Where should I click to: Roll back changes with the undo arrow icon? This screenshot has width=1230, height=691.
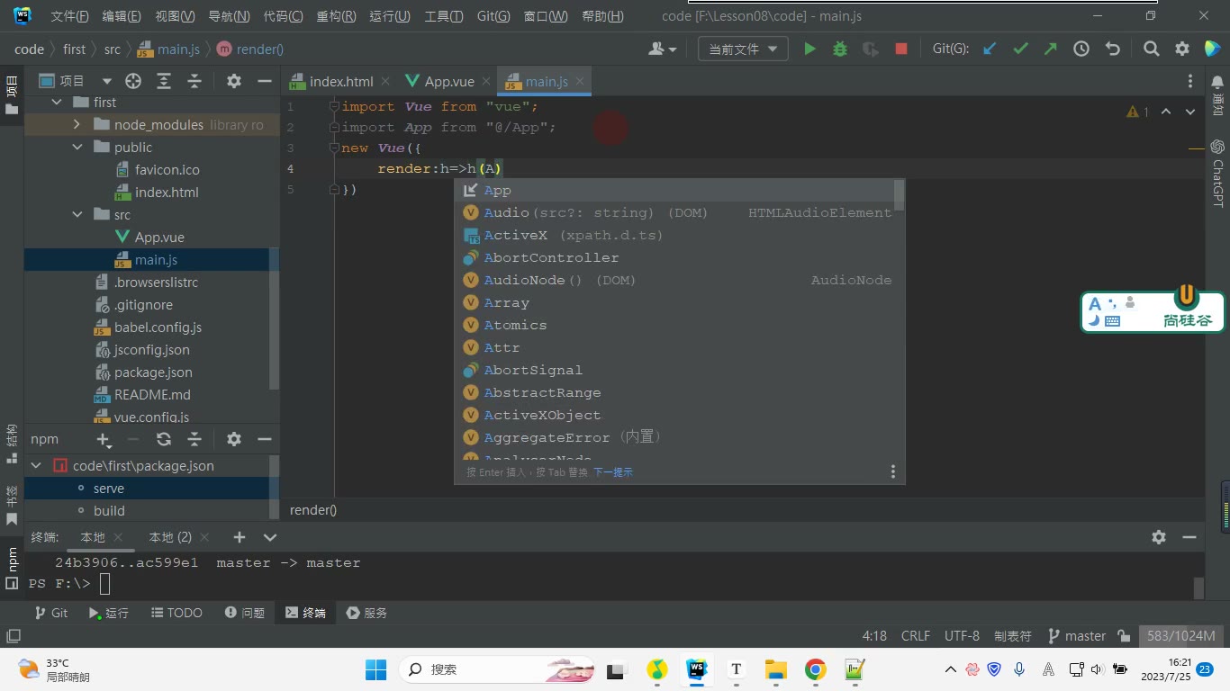click(x=1112, y=49)
